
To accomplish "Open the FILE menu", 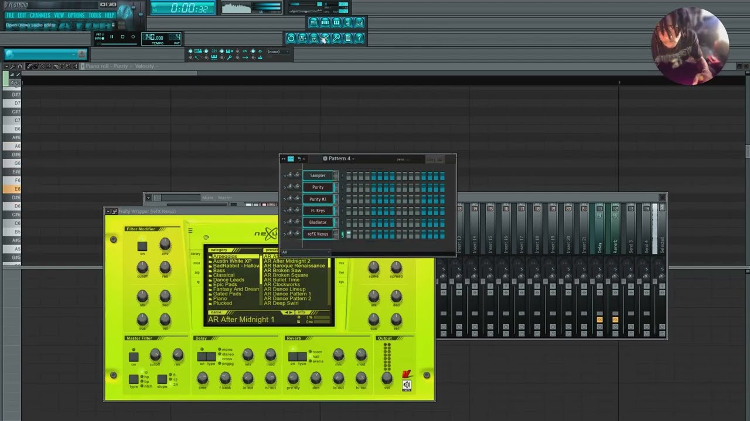I will (x=10, y=15).
